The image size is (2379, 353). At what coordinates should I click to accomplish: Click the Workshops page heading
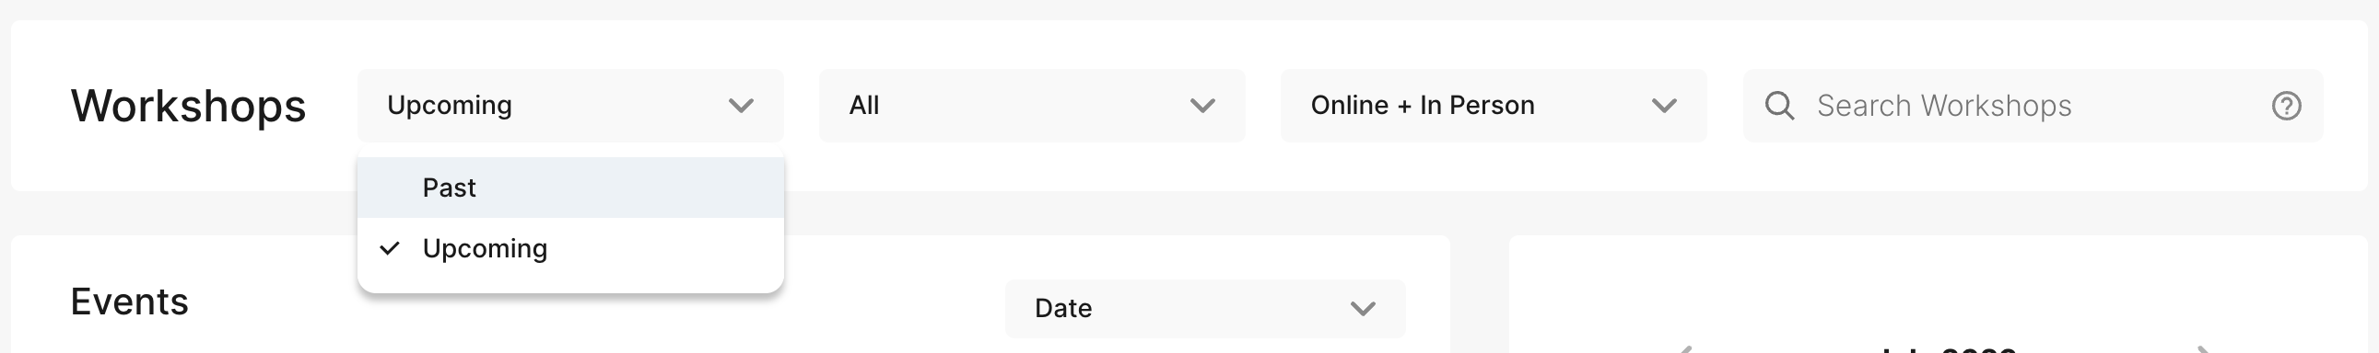click(188, 106)
